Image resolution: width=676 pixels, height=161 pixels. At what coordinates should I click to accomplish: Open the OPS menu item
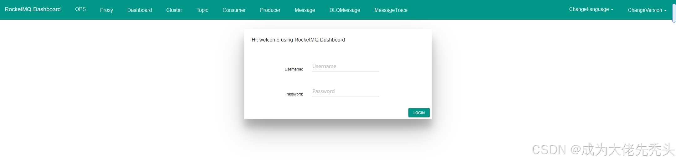[x=80, y=9]
